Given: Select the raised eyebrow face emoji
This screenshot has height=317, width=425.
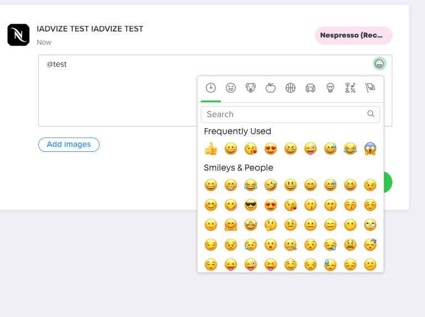Looking at the screenshot, I should click(x=291, y=225).
